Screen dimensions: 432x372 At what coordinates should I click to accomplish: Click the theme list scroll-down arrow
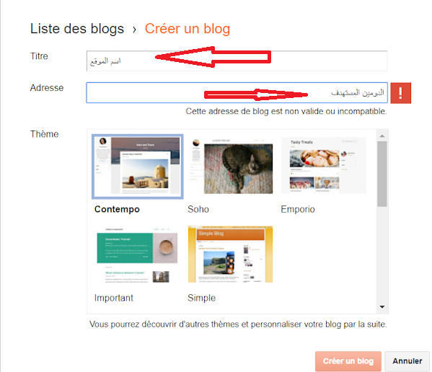pyautogui.click(x=382, y=306)
